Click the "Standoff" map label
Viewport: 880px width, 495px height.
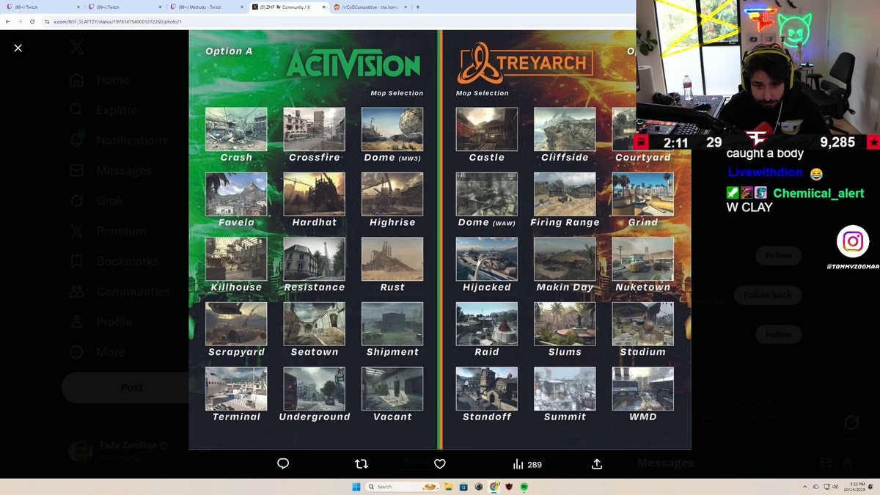coord(487,417)
